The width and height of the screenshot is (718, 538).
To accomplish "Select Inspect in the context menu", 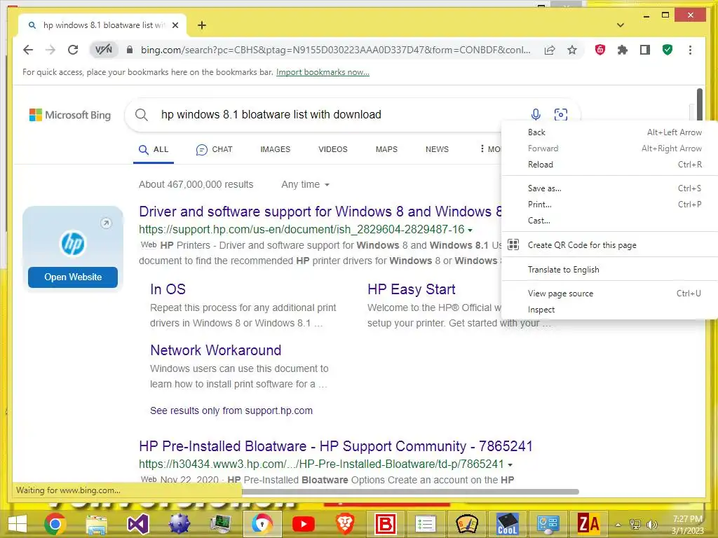I will [610, 310].
